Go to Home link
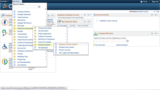Viewport: 160px width, 90px height. click(144, 1)
